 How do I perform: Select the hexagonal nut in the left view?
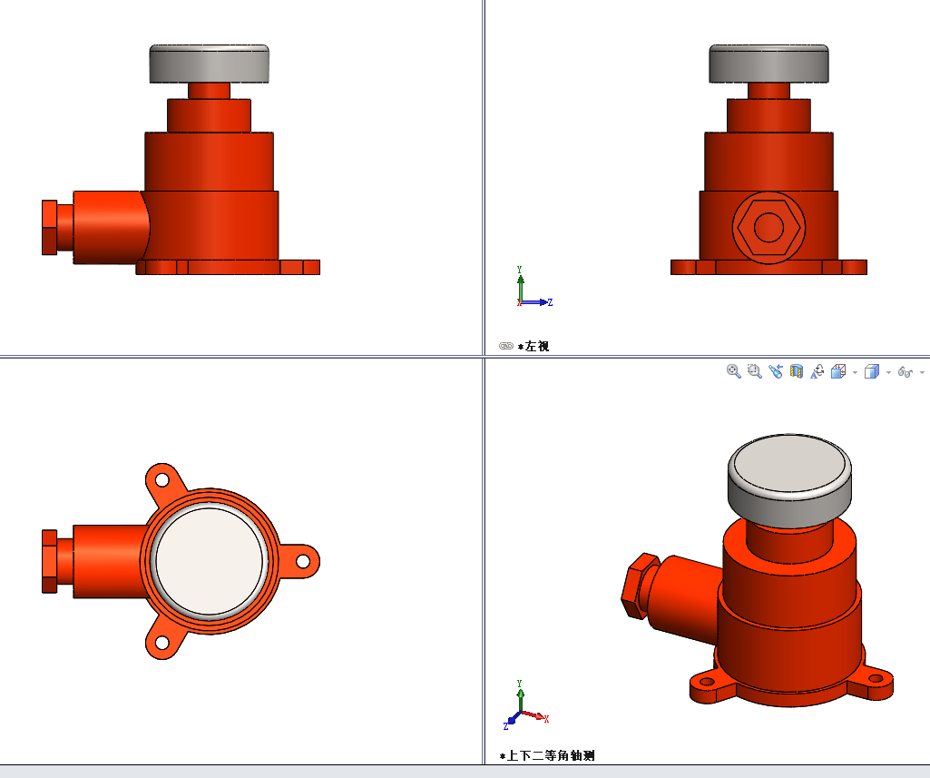(768, 228)
